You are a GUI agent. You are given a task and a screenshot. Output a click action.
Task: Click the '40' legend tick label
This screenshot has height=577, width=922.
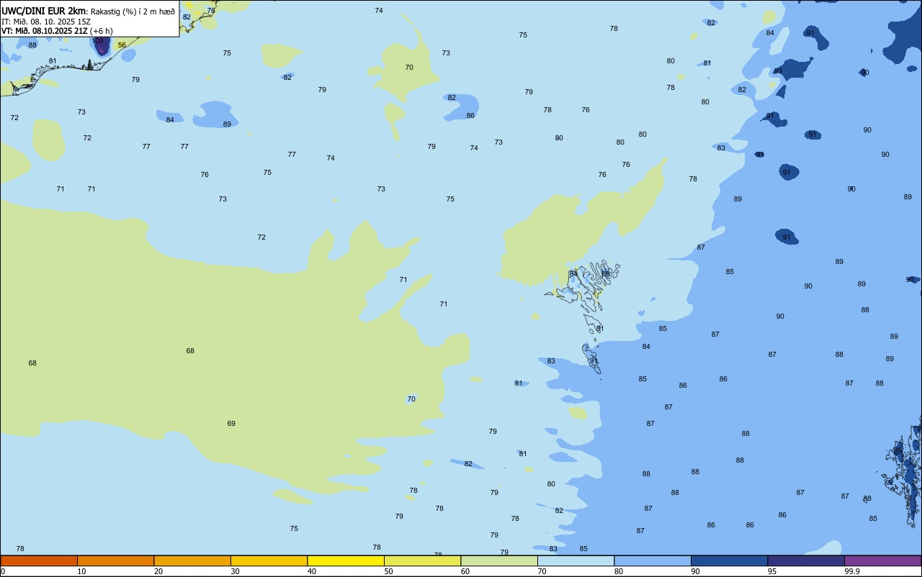[312, 571]
